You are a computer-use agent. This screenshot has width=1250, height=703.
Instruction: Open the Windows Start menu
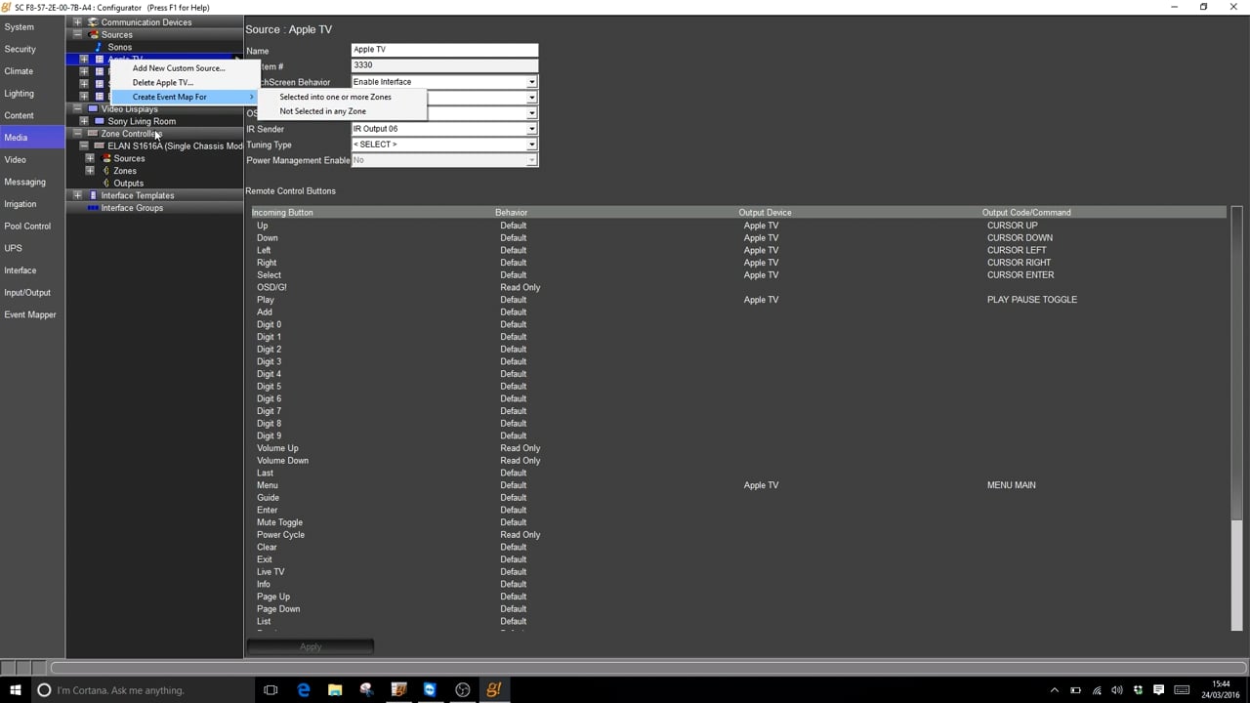pos(16,689)
